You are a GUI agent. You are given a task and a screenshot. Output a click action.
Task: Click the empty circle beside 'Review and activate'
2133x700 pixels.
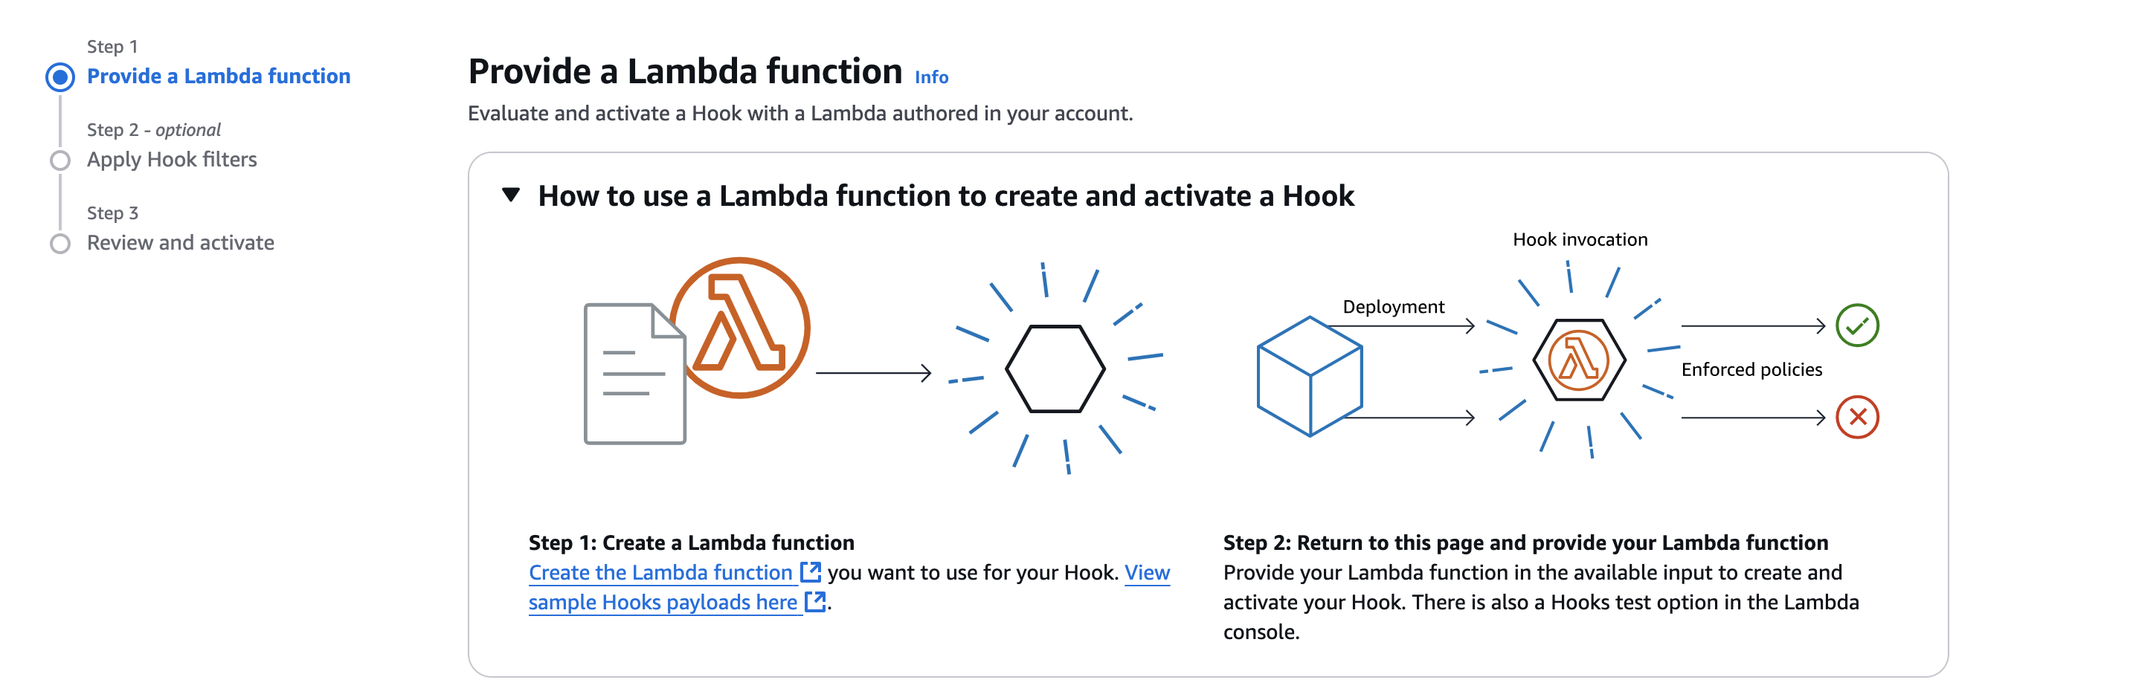tap(59, 242)
